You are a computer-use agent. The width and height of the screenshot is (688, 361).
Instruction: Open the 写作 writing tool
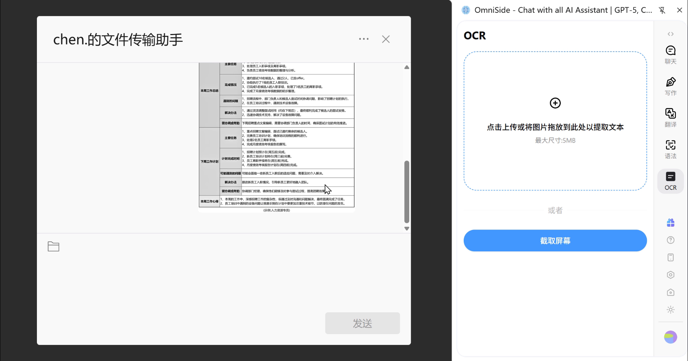click(x=670, y=86)
